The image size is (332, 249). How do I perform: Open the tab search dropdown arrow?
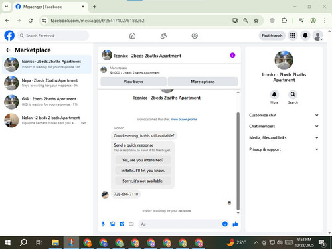pyautogui.click(x=7, y=7)
